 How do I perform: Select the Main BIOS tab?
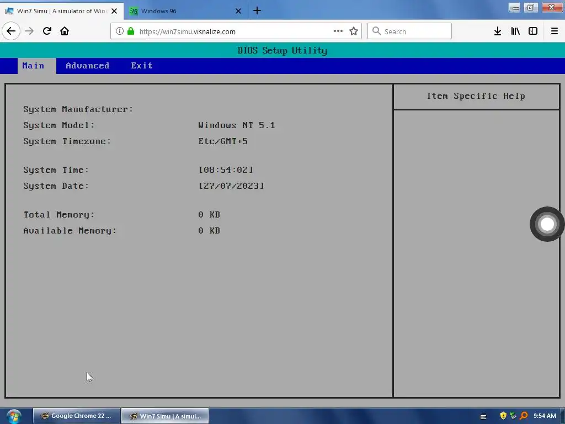coord(37,66)
